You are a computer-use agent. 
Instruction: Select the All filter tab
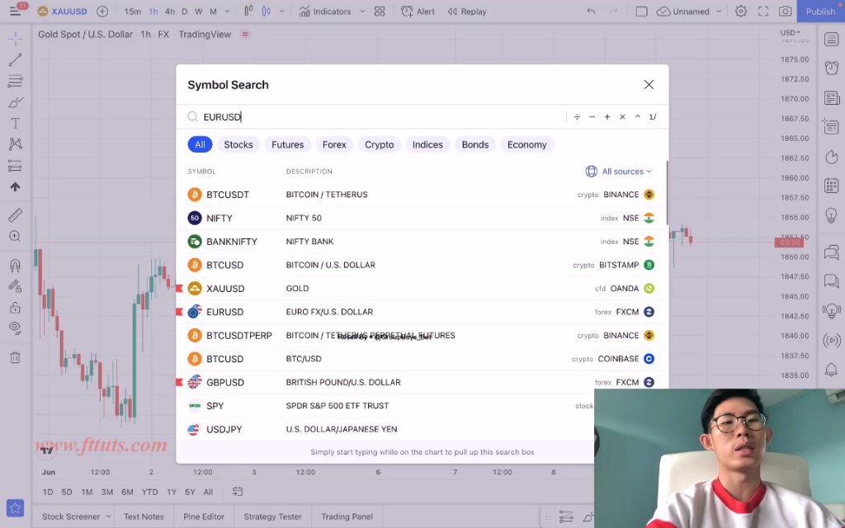[200, 144]
